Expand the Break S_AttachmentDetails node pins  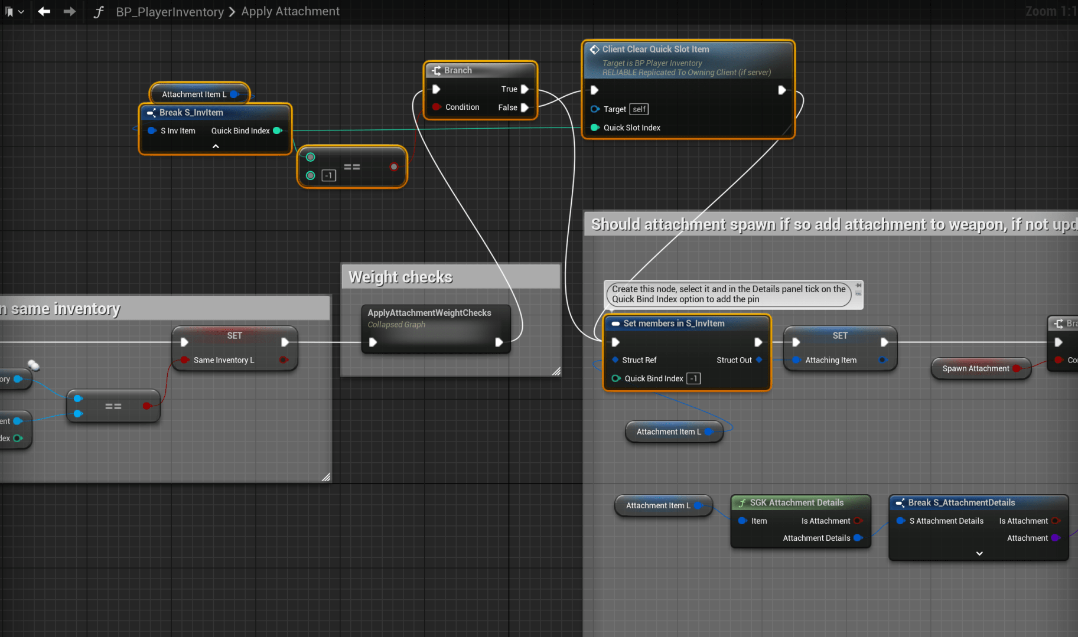point(979,553)
